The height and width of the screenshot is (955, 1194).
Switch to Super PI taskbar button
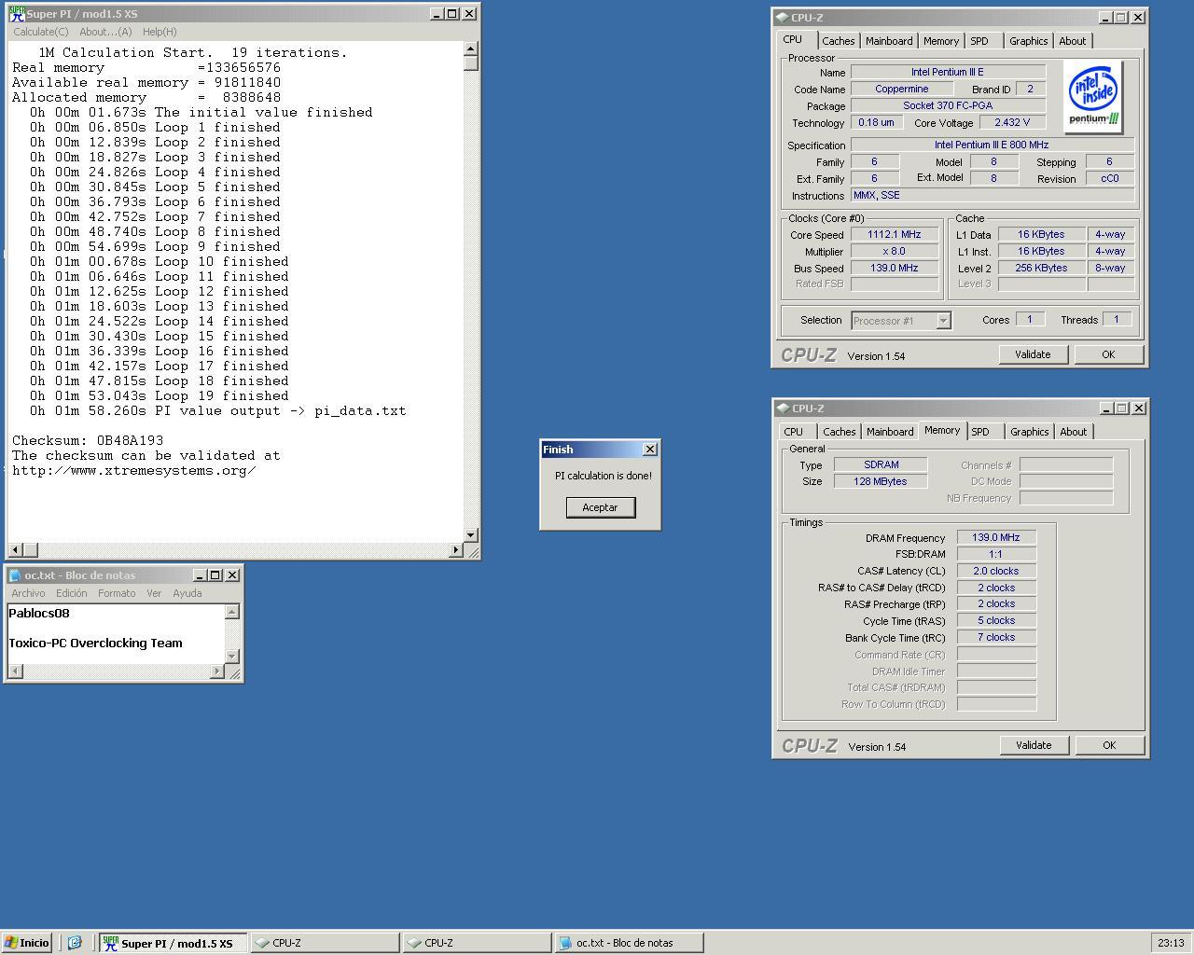click(x=174, y=943)
